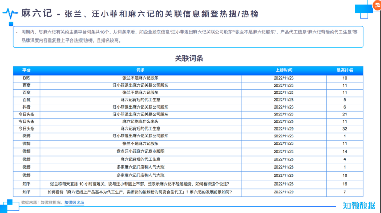Open the 知微舆论场 link in the footer
Screen dimensions: 381x213
coord(74,202)
